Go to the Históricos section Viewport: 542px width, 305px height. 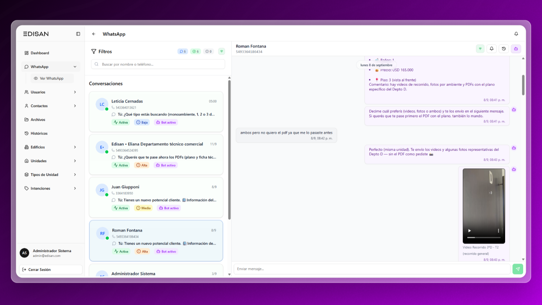(x=39, y=133)
